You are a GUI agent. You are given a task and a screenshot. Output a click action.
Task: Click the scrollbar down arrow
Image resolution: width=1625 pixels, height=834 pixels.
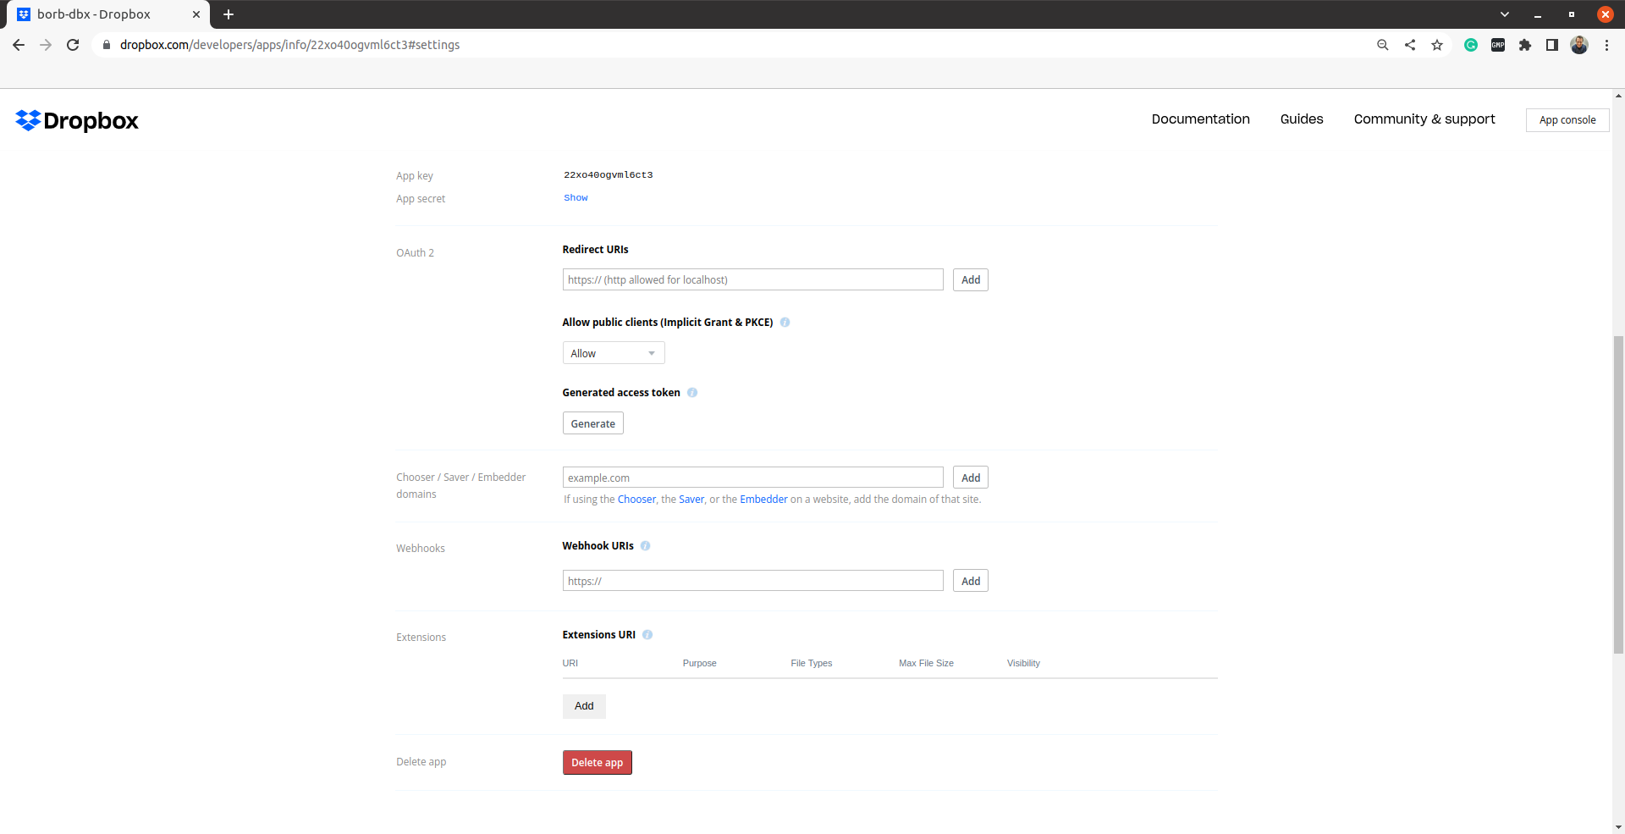pos(1618,827)
